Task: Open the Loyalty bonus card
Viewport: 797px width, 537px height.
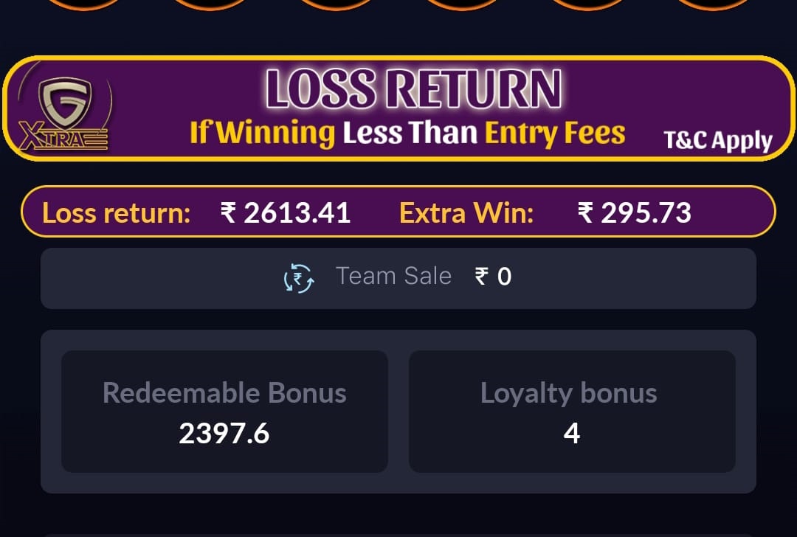Action: coord(573,412)
